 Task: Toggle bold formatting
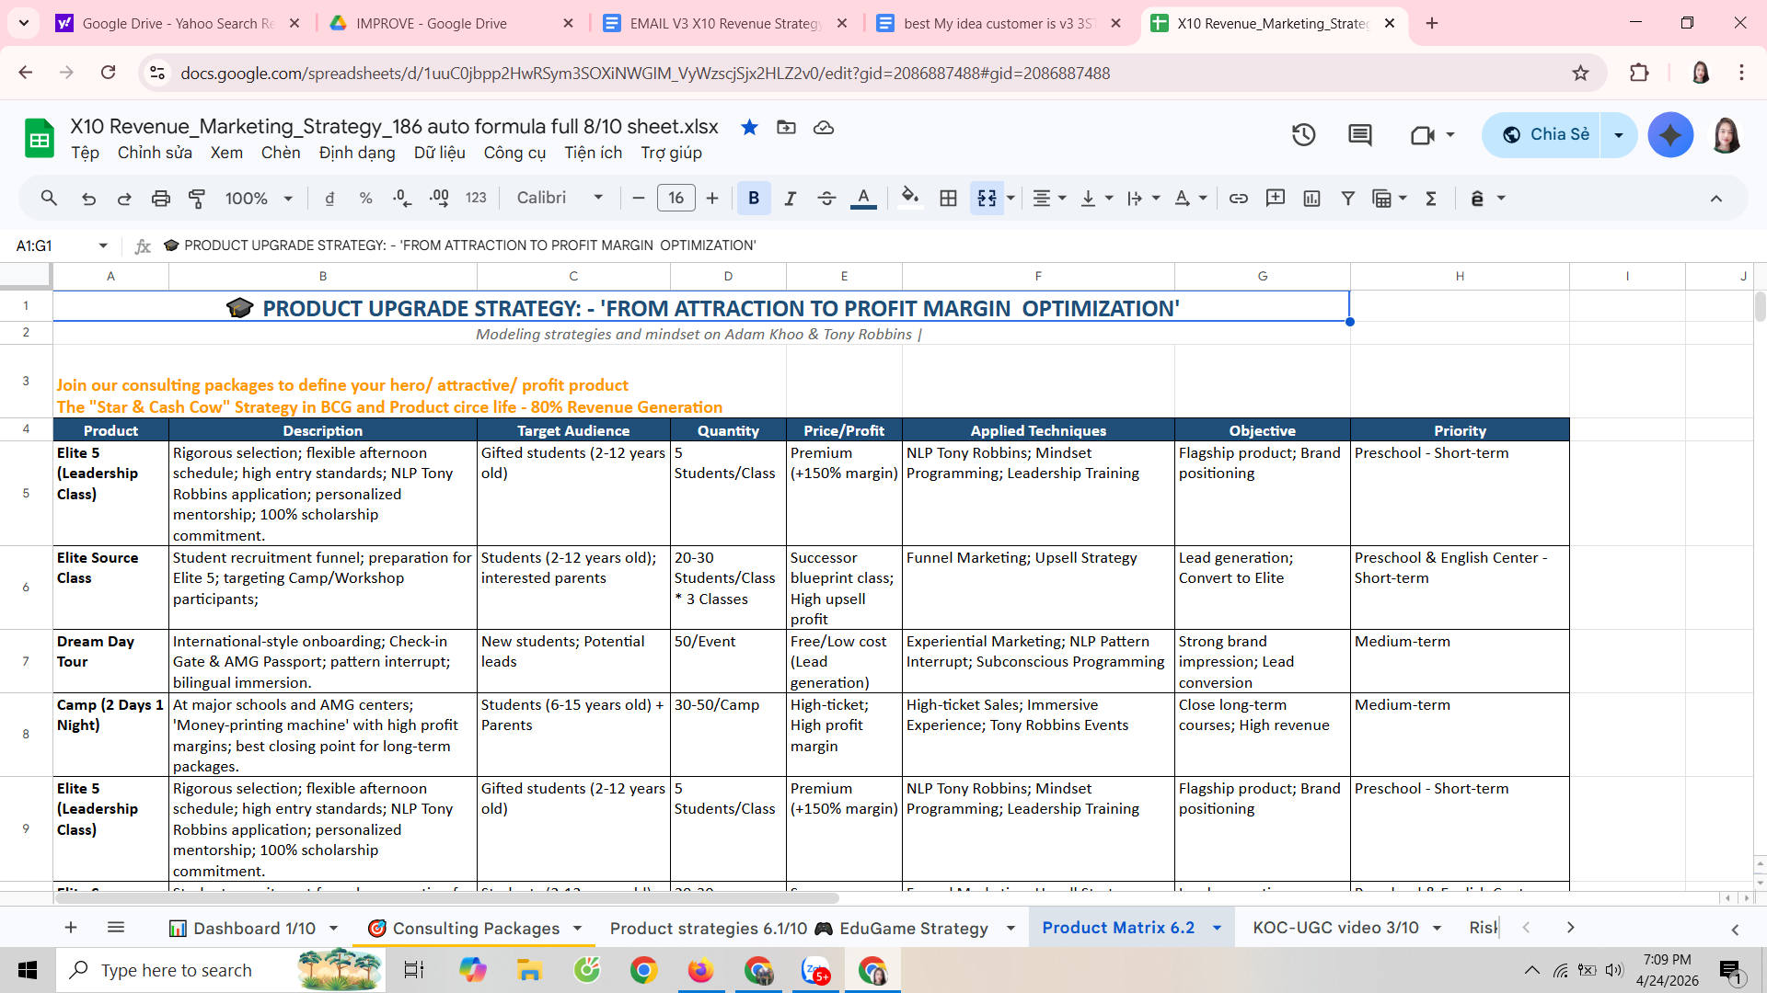click(754, 198)
